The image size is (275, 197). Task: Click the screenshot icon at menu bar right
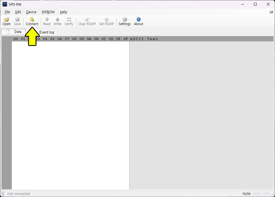pyautogui.click(x=271, y=12)
